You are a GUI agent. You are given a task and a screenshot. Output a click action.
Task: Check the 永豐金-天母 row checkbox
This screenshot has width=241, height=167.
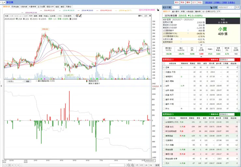click(x=164, y=72)
